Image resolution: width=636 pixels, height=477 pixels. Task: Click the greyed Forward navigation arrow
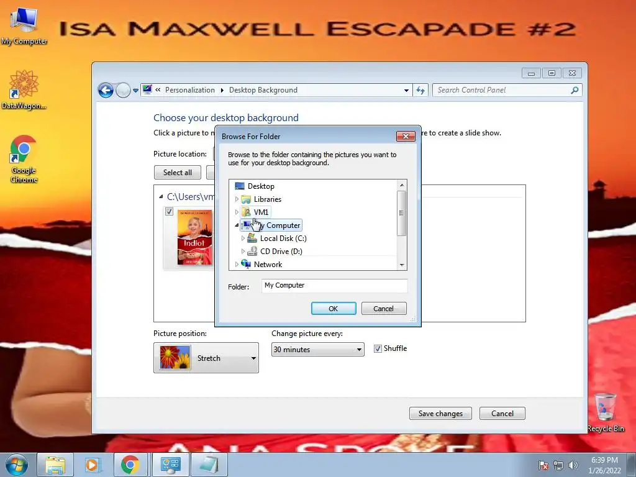(x=123, y=90)
